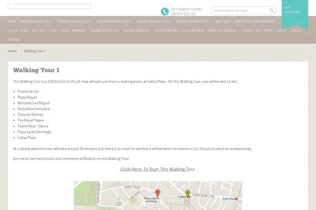Viewport: 316px width, 210px height.
Task: Click 'Click Here, To Start This Walking Tour'
Action: click(x=157, y=169)
